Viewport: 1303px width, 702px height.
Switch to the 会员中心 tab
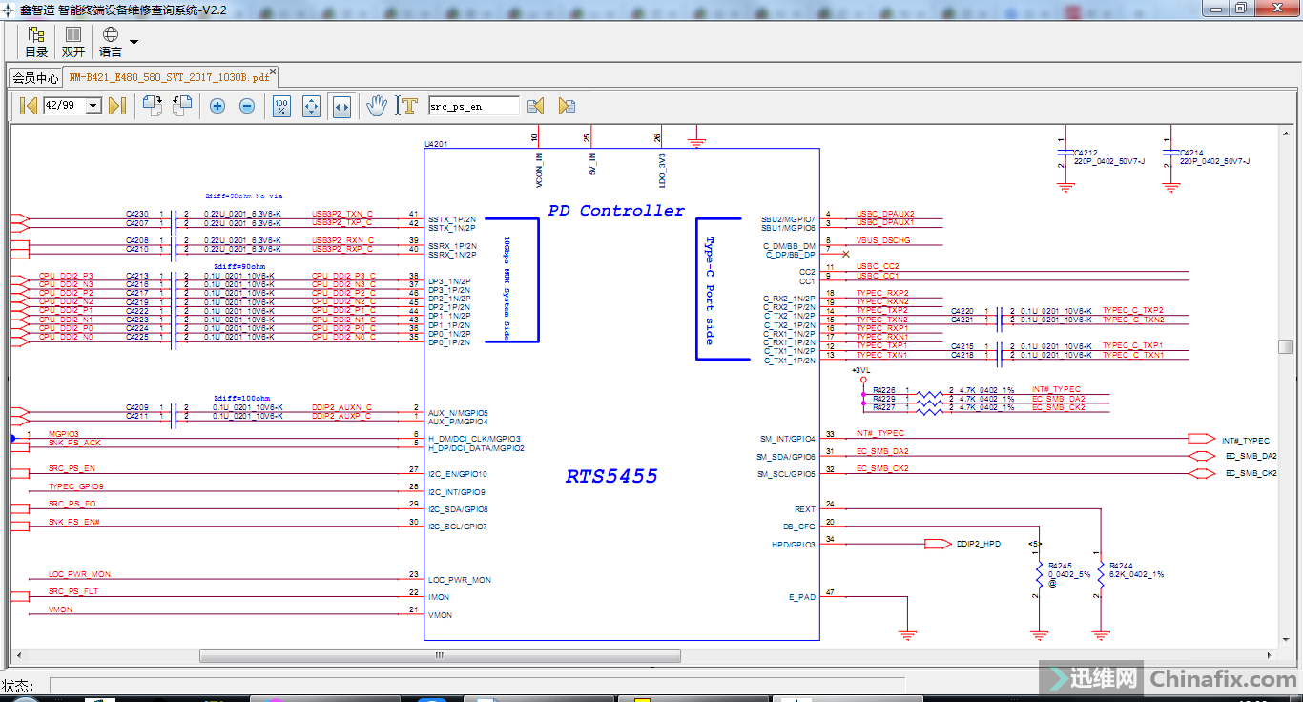[x=35, y=78]
